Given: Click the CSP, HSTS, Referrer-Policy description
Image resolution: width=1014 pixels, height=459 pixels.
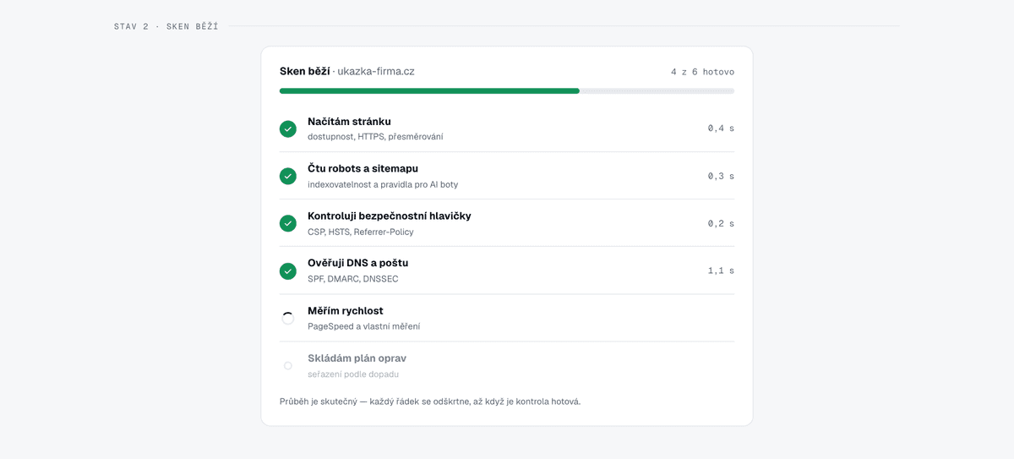Looking at the screenshot, I should [361, 232].
